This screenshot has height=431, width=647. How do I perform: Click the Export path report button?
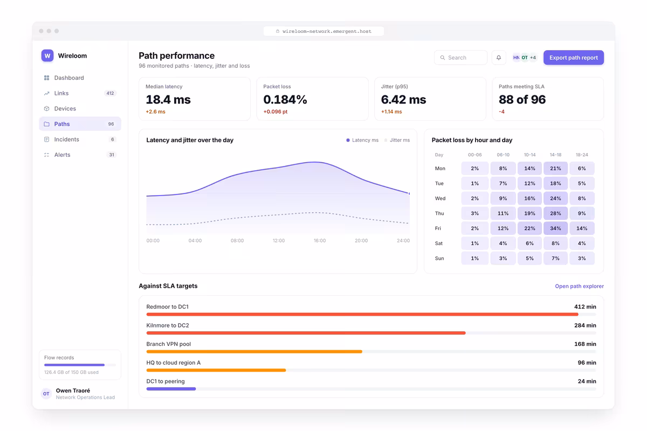pos(573,58)
